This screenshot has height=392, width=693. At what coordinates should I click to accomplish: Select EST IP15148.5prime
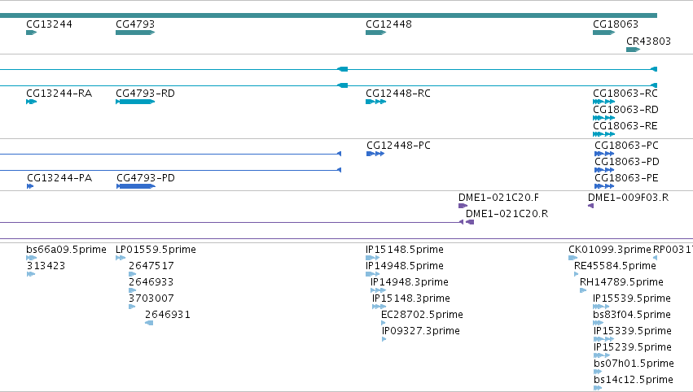coord(405,250)
